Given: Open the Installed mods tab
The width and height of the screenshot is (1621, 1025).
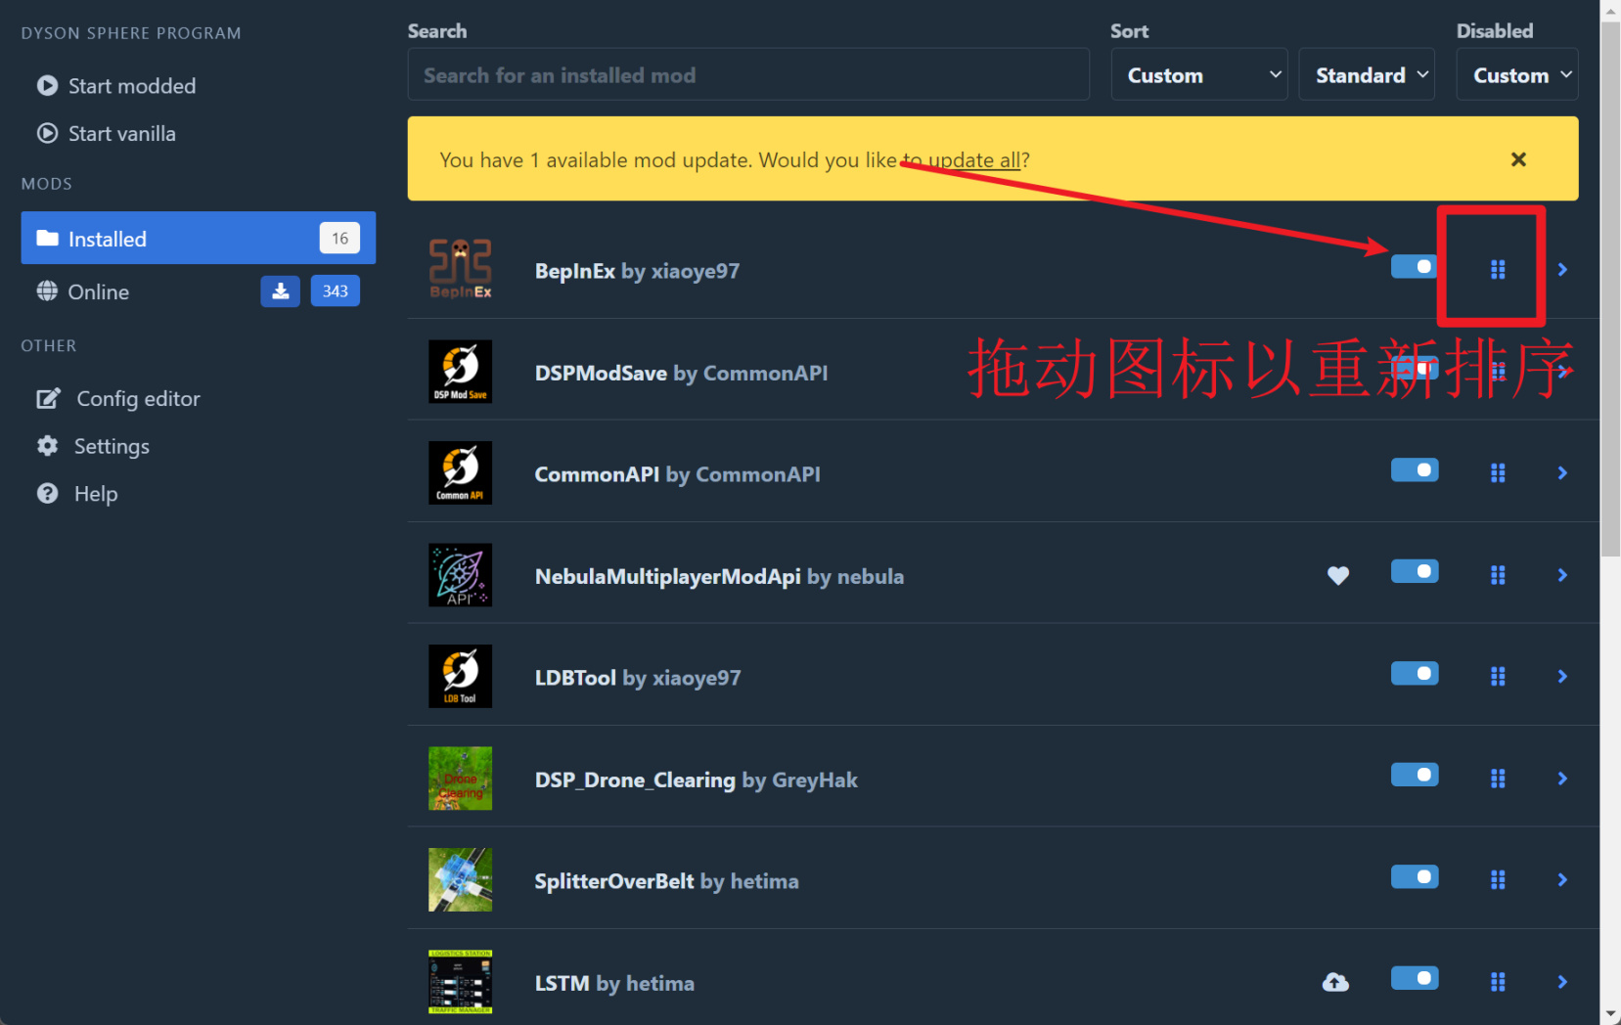Looking at the screenshot, I should click(x=199, y=239).
